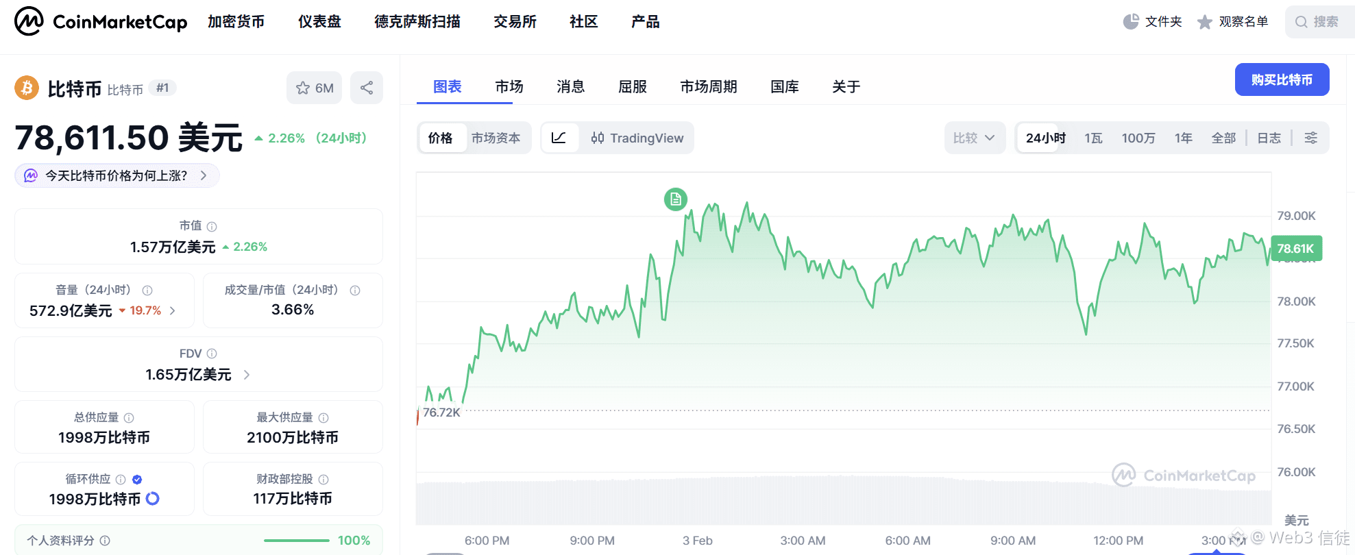Show info for 音量（24小时）

tap(147, 291)
